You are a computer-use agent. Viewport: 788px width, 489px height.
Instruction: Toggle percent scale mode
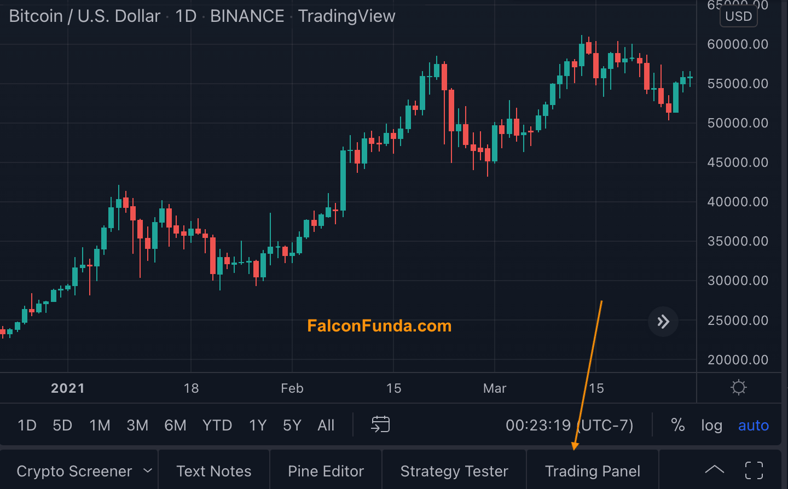[x=678, y=425]
